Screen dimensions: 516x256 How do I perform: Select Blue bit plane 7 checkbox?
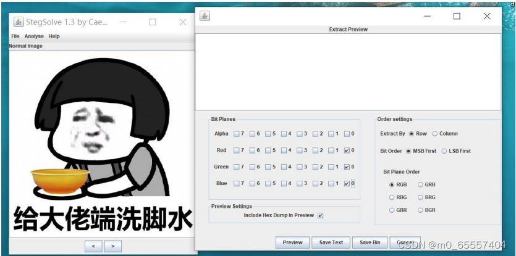(x=236, y=183)
